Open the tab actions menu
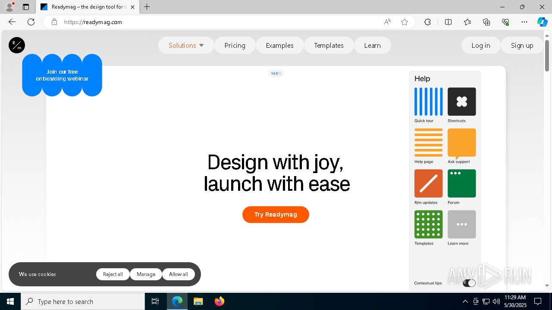Screen dimensions: 552x310 26,7
